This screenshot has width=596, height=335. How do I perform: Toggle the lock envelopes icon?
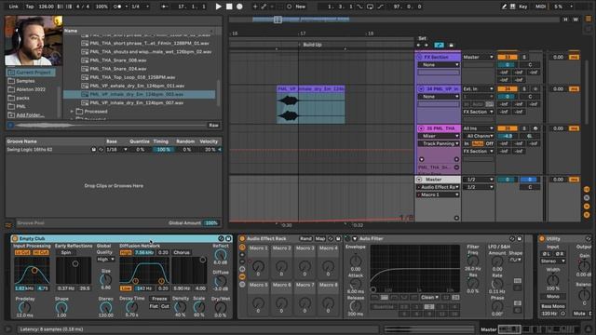click(451, 46)
